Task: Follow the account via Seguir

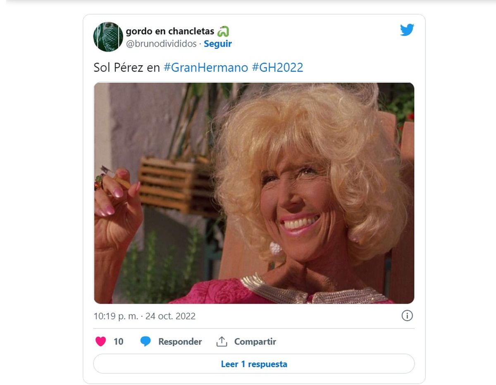Action: 218,44
